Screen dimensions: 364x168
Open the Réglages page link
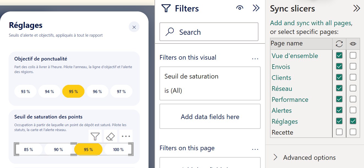point(285,121)
